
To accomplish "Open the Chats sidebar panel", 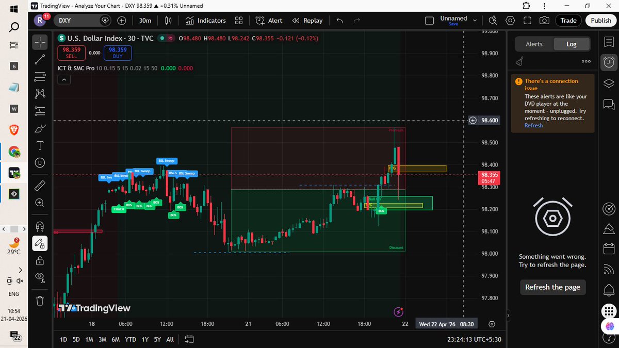I will [x=609, y=104].
